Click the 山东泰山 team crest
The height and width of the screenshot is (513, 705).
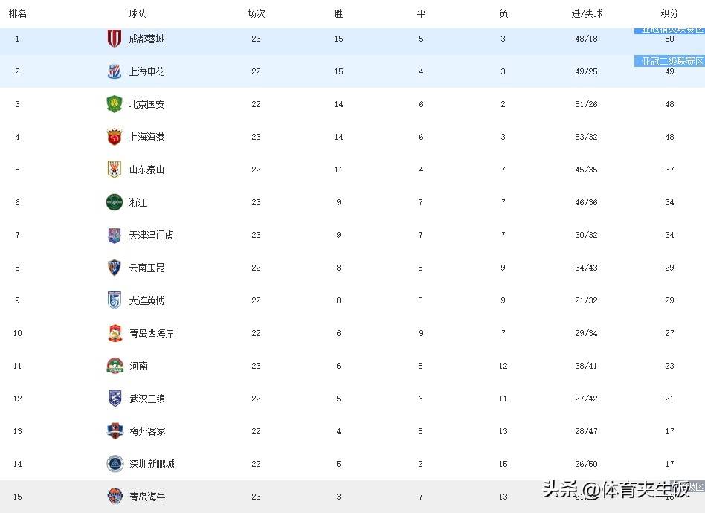115,170
